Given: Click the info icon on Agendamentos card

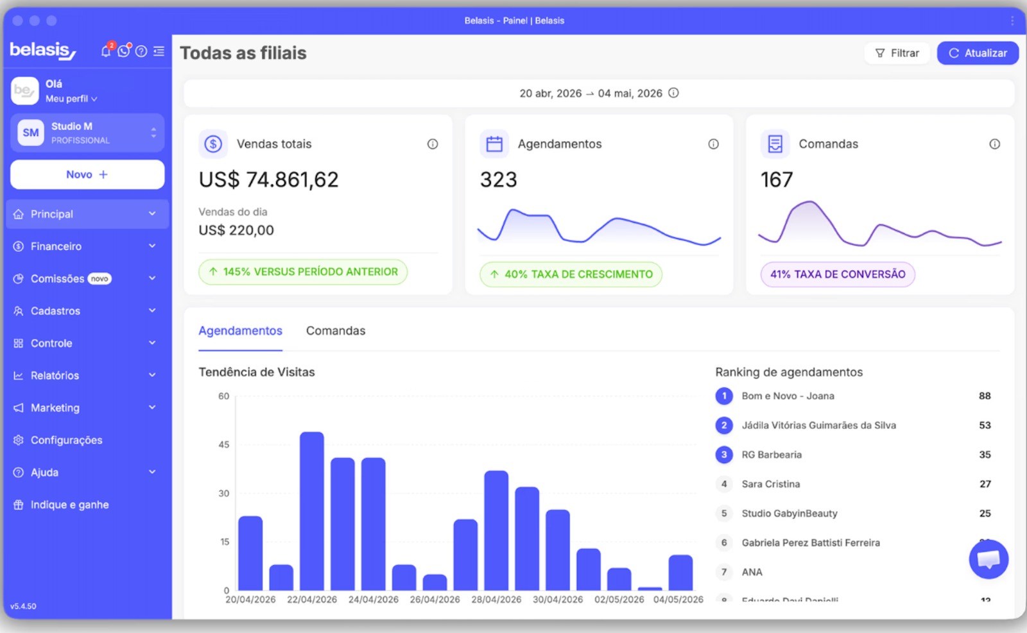Looking at the screenshot, I should click(x=713, y=144).
